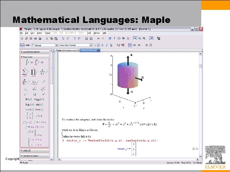Select center text alignment

click(134, 45)
